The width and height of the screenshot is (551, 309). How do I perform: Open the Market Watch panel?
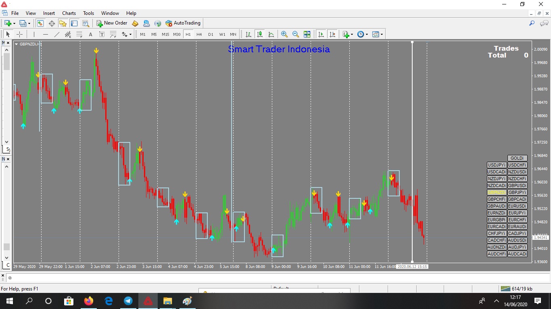click(40, 23)
